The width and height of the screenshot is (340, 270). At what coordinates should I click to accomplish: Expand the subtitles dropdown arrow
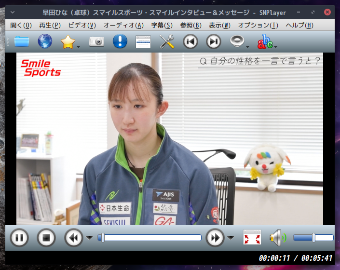275,47
